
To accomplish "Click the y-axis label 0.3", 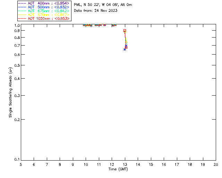I will pyautogui.click(x=17, y=96).
